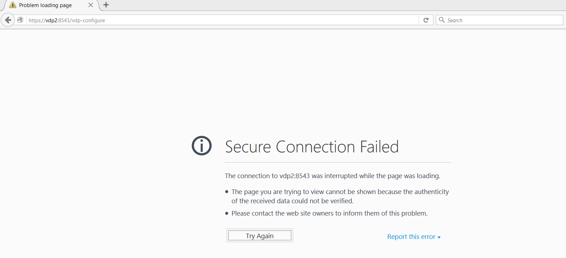Click the info circle beside the error heading

(202, 146)
